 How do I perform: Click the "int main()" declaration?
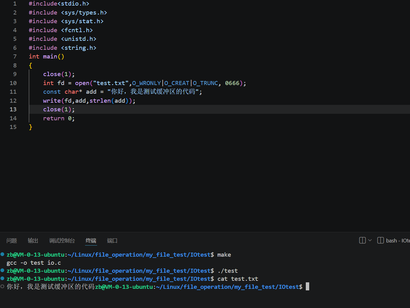tap(46, 57)
